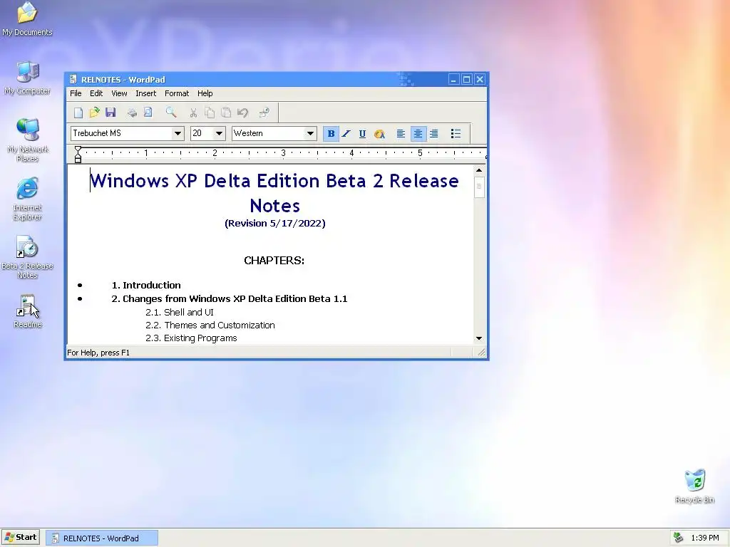The width and height of the screenshot is (730, 547).
Task: Minimize the WordPad window
Action: (453, 80)
